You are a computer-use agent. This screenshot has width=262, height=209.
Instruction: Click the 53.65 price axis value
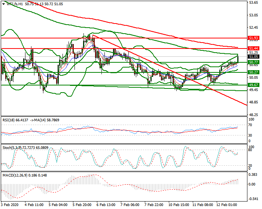(x=253, y=3)
